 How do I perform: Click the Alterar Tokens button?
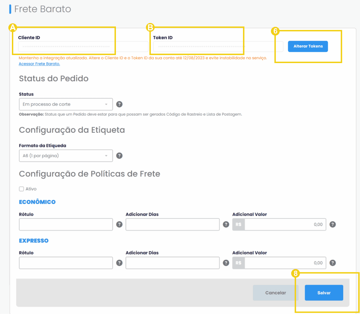coord(308,46)
